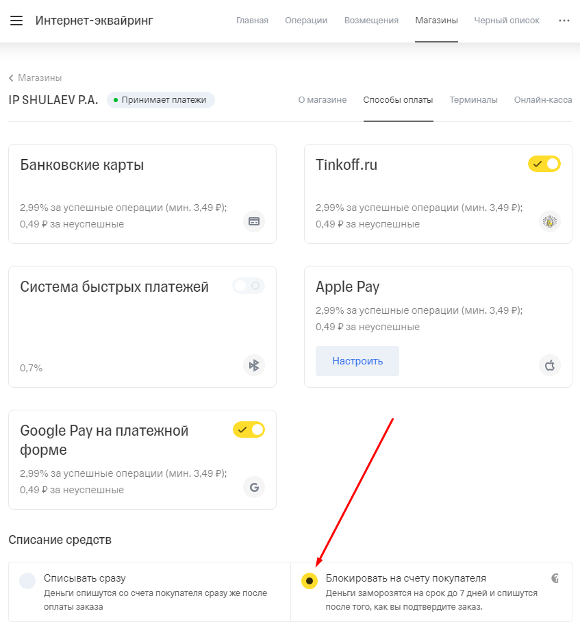Click the Система быстрых платежей heading
Screen dimensions: 580x633
(114, 286)
